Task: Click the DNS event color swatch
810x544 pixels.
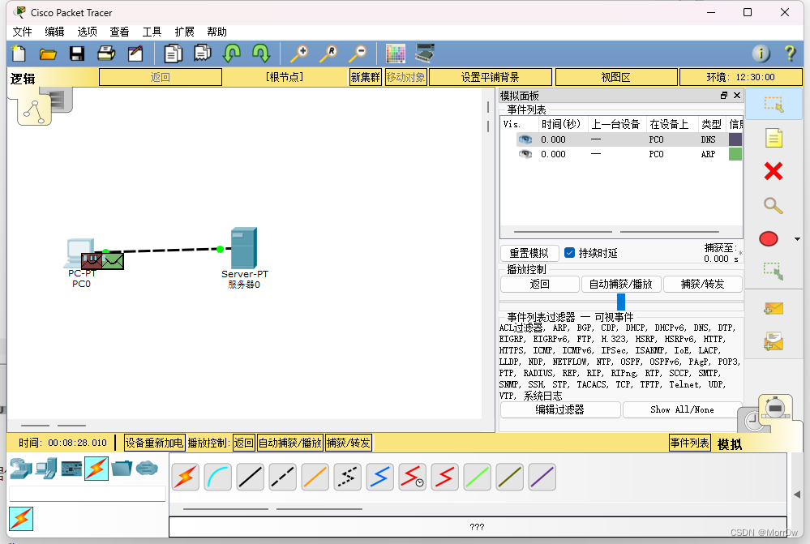Action: point(735,139)
